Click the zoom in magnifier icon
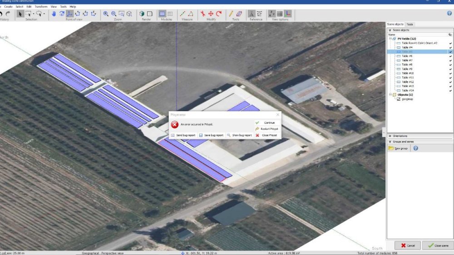 coord(106,14)
